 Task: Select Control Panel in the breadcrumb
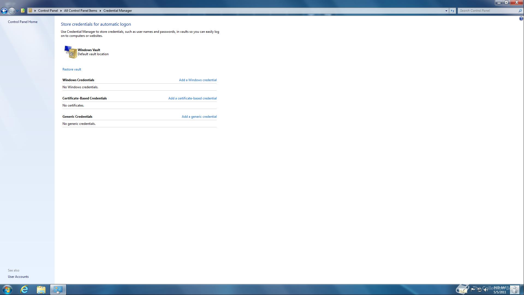[48, 11]
